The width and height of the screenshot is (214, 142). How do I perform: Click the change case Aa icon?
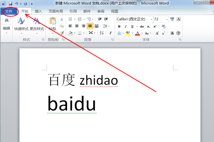[147, 33]
